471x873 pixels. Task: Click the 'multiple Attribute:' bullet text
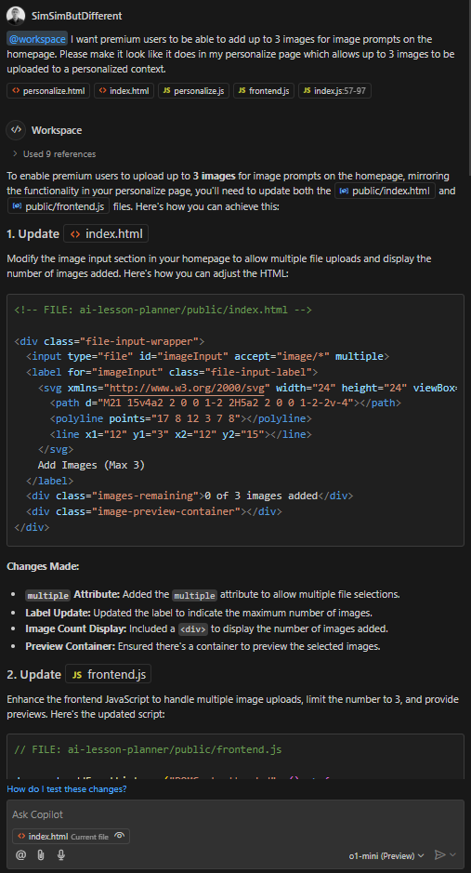(72, 595)
